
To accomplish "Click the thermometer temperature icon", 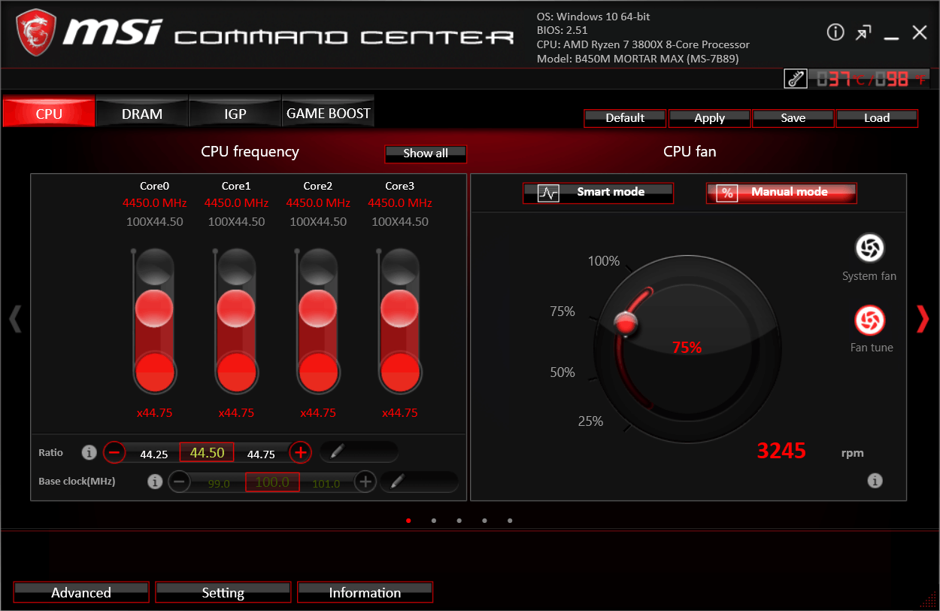I will (796, 79).
